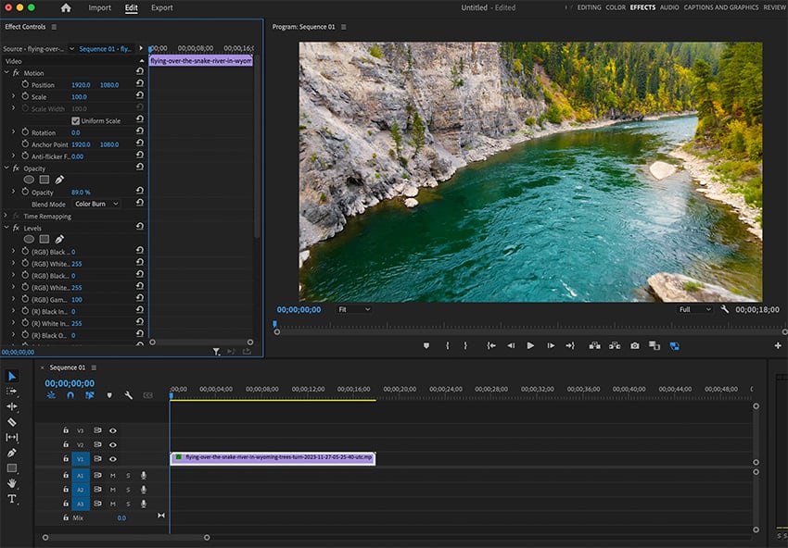This screenshot has width=788, height=548.
Task: Toggle V3 track output eye
Action: pyautogui.click(x=112, y=430)
